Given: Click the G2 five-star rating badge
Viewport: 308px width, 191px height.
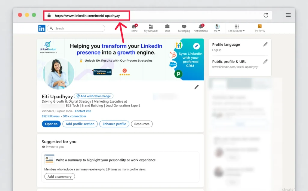Looking at the screenshot, I should [x=125, y=72].
